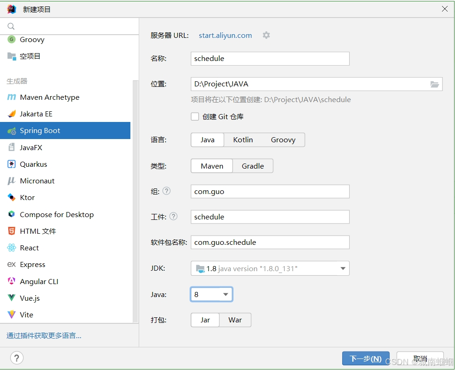Image resolution: width=455 pixels, height=370 pixels.
Task: Click the Express icon
Action: pos(11,265)
